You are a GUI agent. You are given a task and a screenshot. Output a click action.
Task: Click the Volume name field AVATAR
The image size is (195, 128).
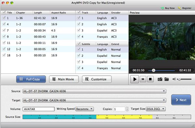click(39, 109)
